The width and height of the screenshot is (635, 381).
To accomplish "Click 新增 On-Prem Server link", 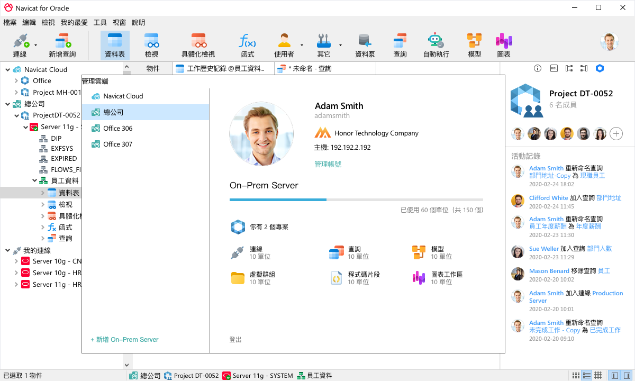I will click(x=125, y=340).
